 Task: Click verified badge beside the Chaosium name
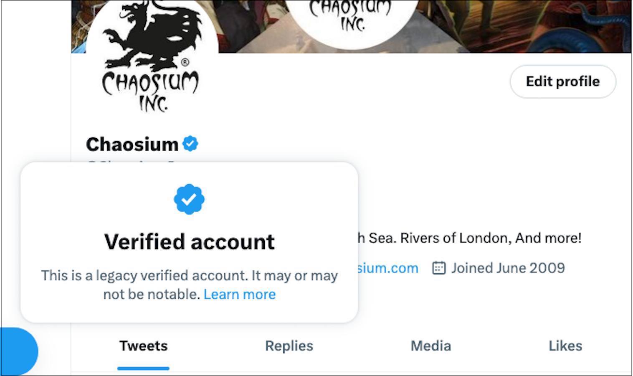pyautogui.click(x=190, y=144)
